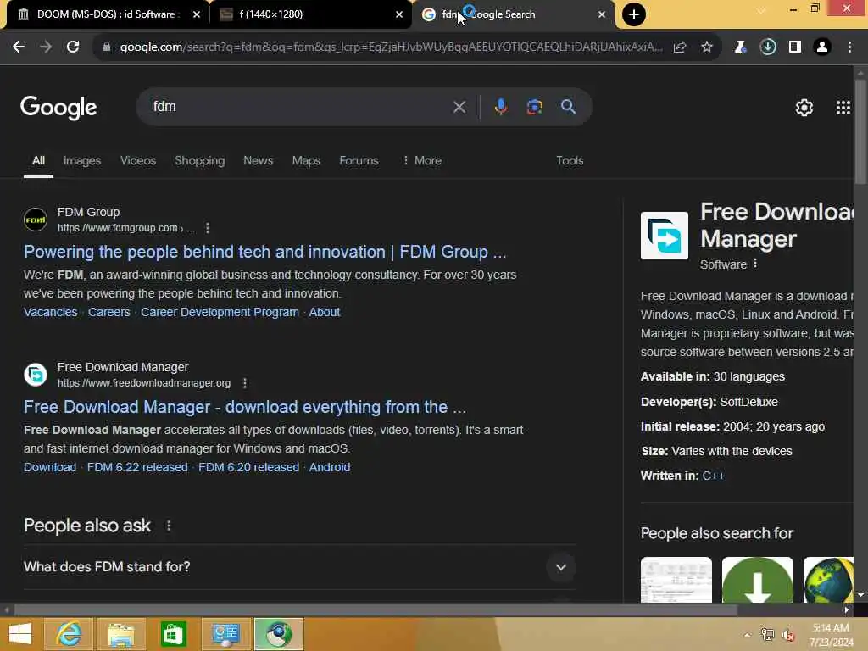
Task: Open the Careers sitelink
Action: click(x=109, y=312)
